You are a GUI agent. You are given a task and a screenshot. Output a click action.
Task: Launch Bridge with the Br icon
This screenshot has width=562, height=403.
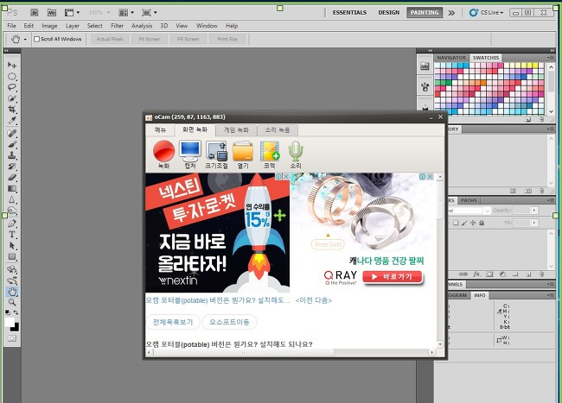coord(35,13)
